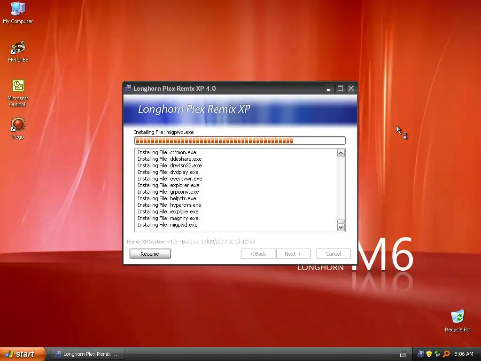The width and height of the screenshot is (481, 361).
Task: Maximize the Longhorn Plex Remix XP window
Action: coord(340,88)
